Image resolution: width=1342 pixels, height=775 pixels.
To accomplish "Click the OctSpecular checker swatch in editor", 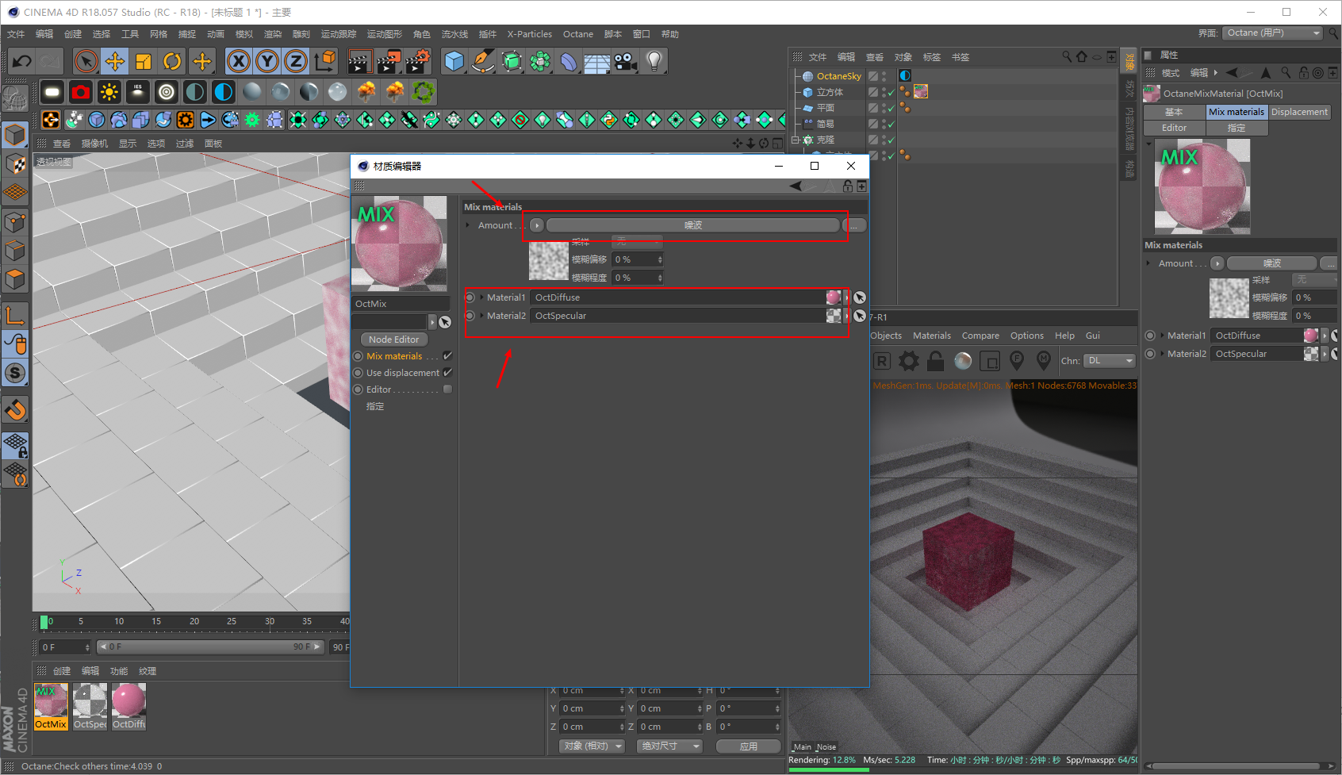I will tap(834, 316).
